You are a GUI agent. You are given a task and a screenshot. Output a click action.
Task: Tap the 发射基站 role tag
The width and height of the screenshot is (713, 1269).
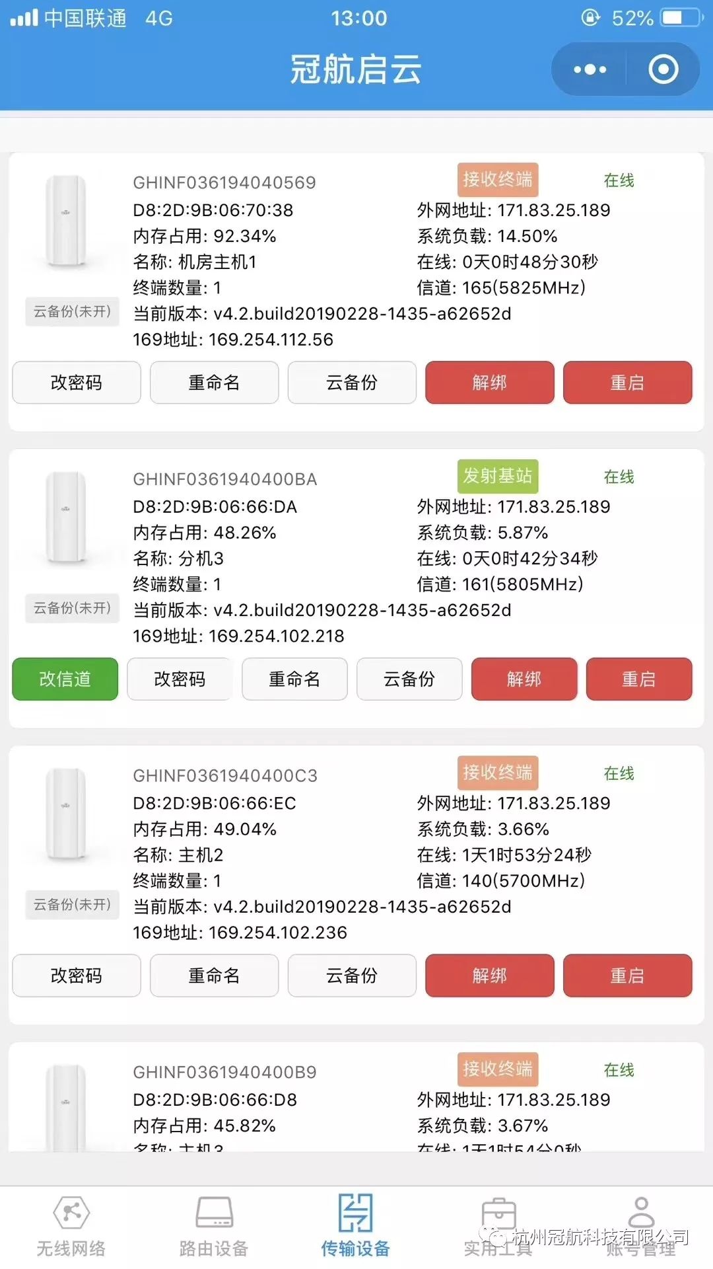pyautogui.click(x=498, y=476)
